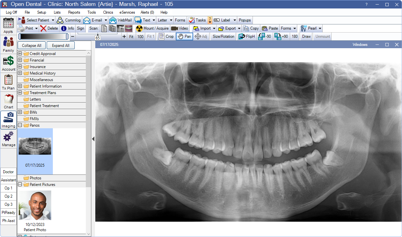Switch to the Chart module
The height and width of the screenshot is (237, 402).
[x=8, y=101]
